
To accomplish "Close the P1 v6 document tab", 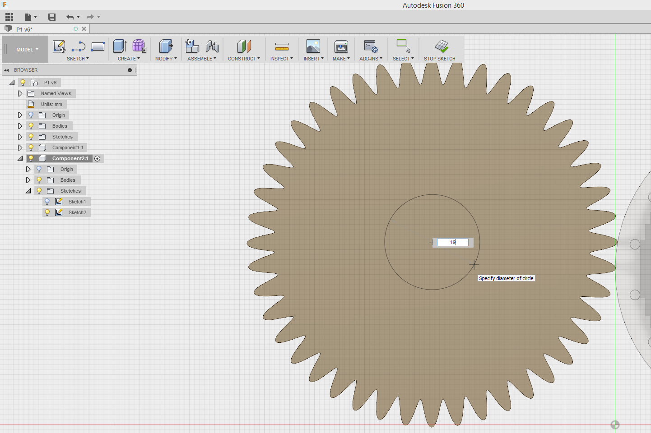I will [84, 29].
